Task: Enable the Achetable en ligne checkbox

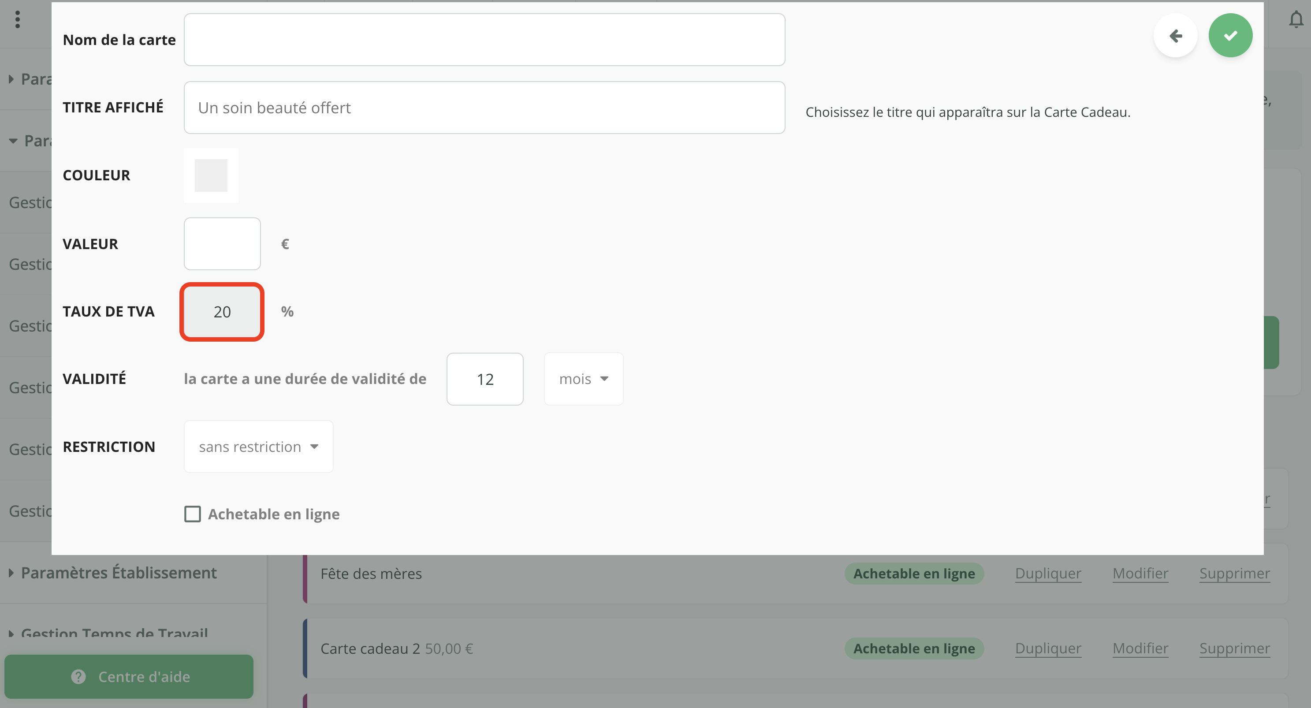Action: [192, 514]
